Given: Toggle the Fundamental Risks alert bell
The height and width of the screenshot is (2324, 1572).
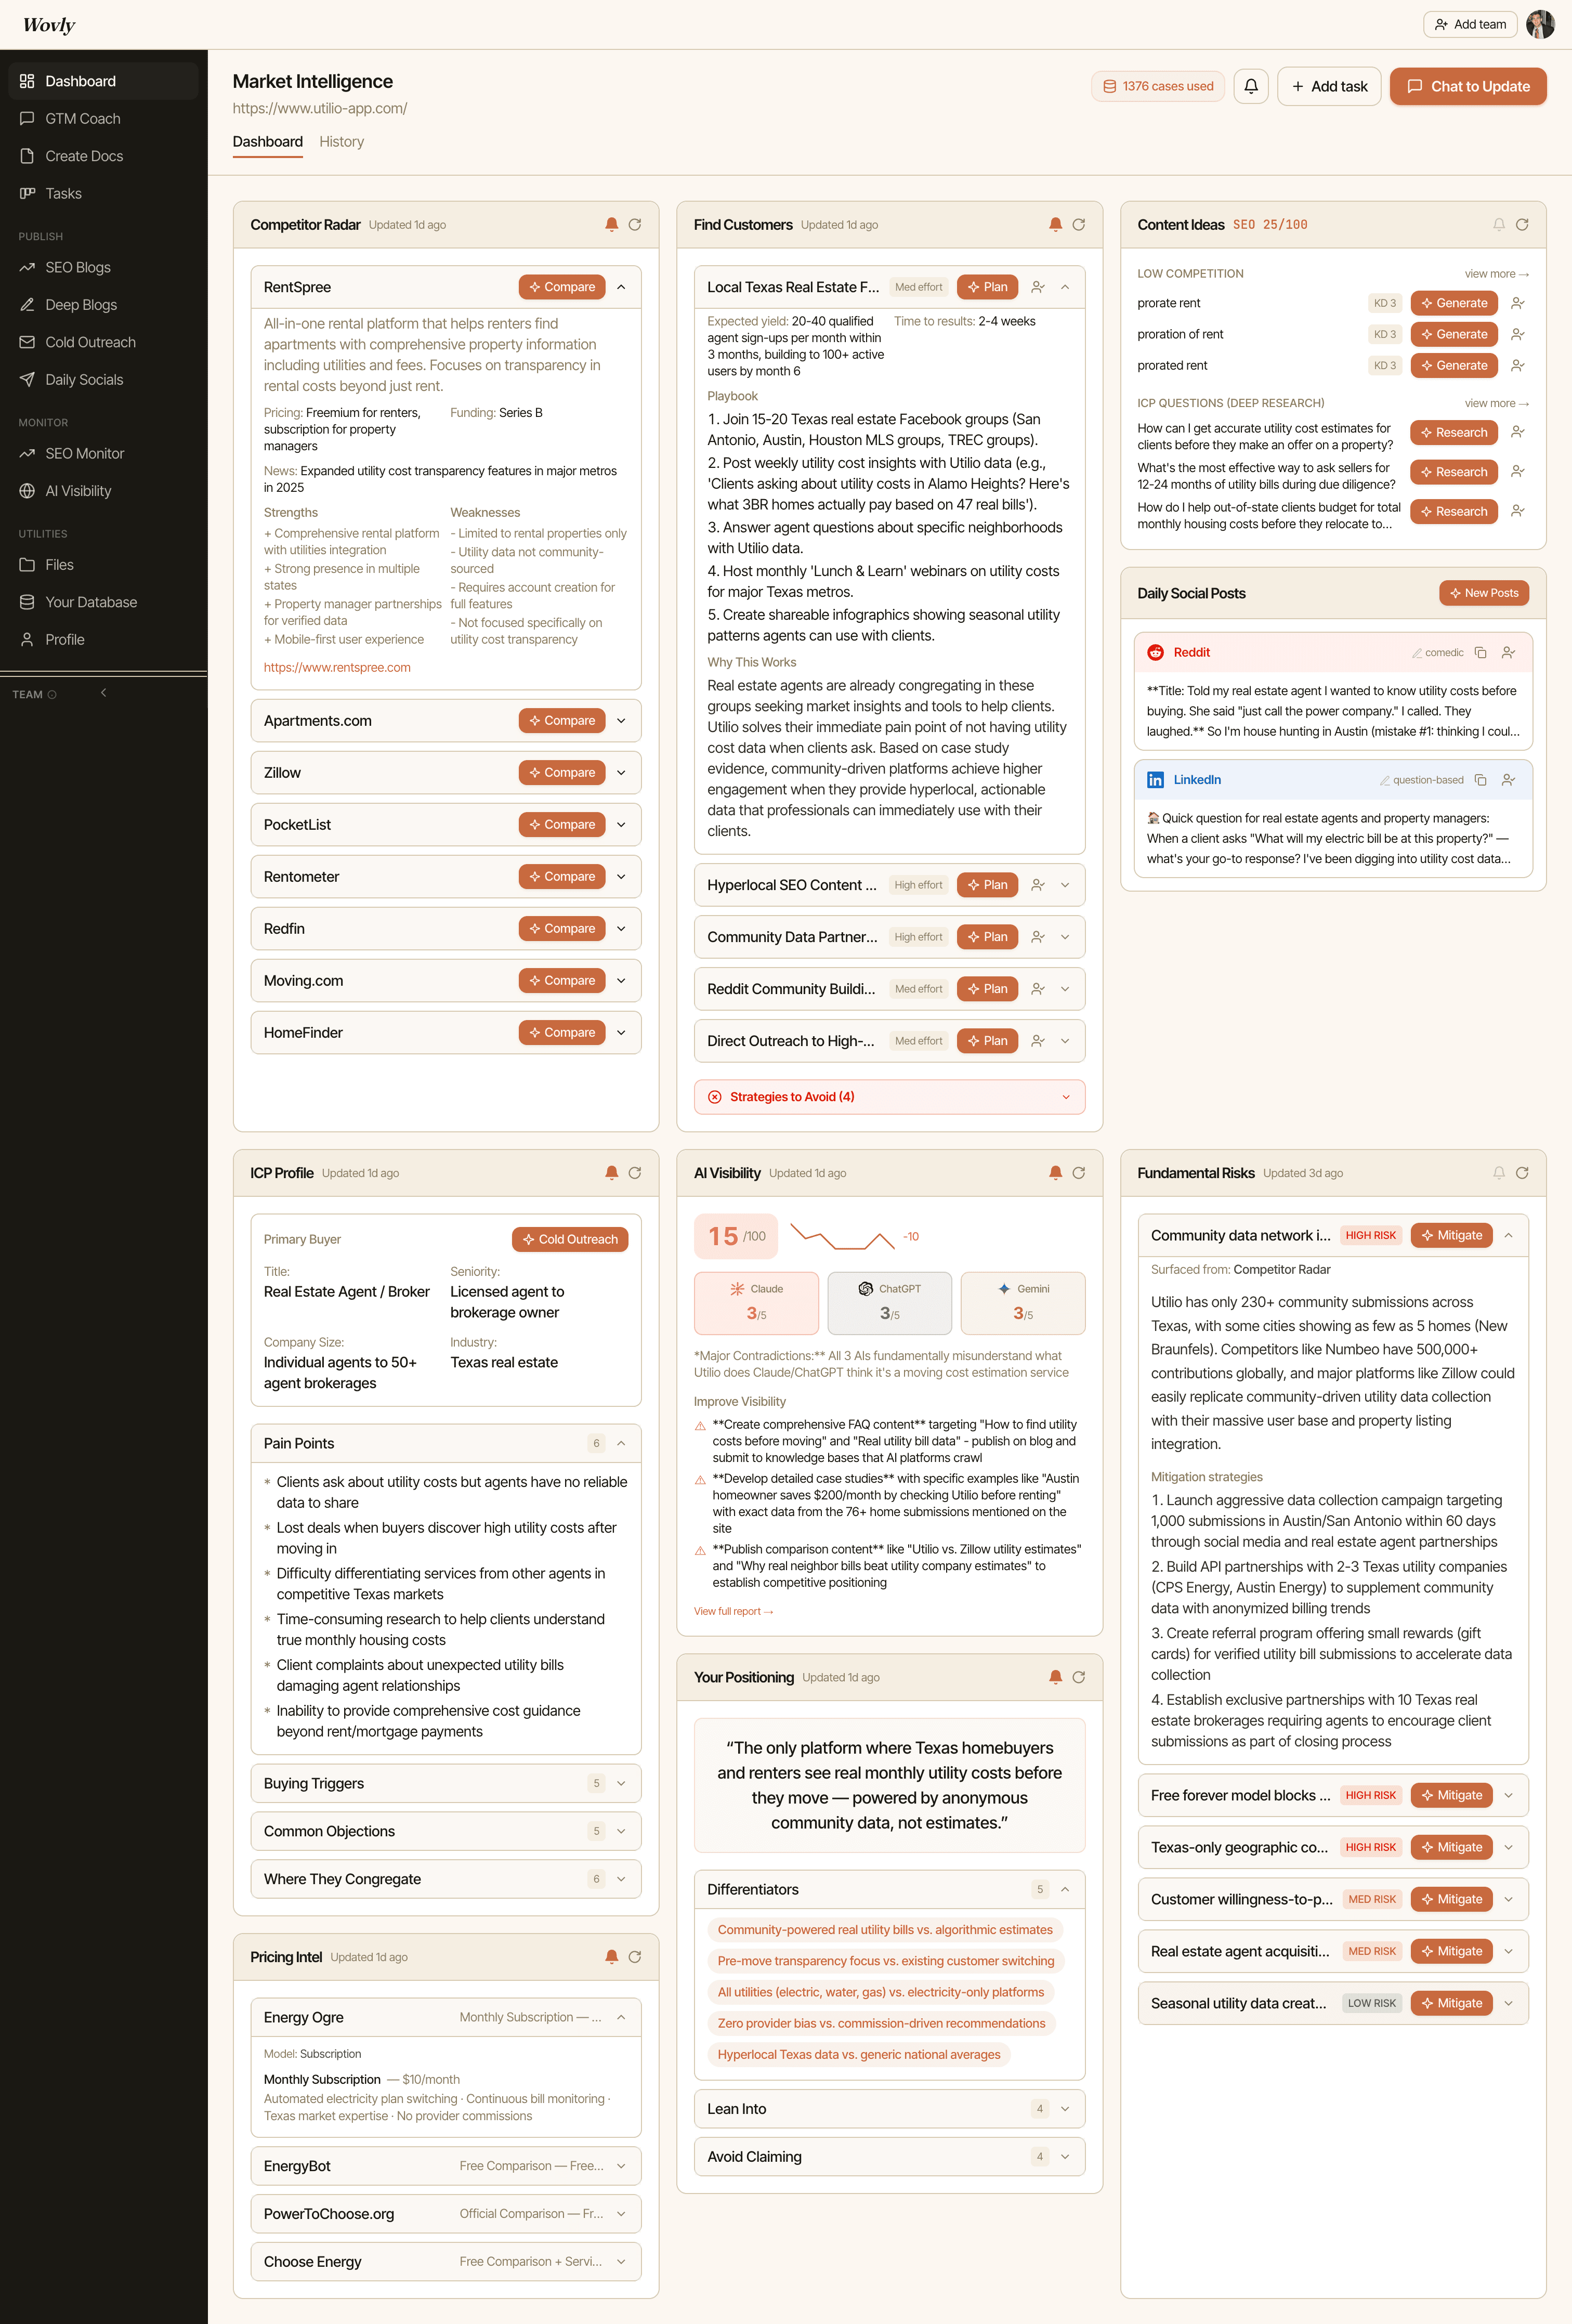Looking at the screenshot, I should [1499, 1173].
